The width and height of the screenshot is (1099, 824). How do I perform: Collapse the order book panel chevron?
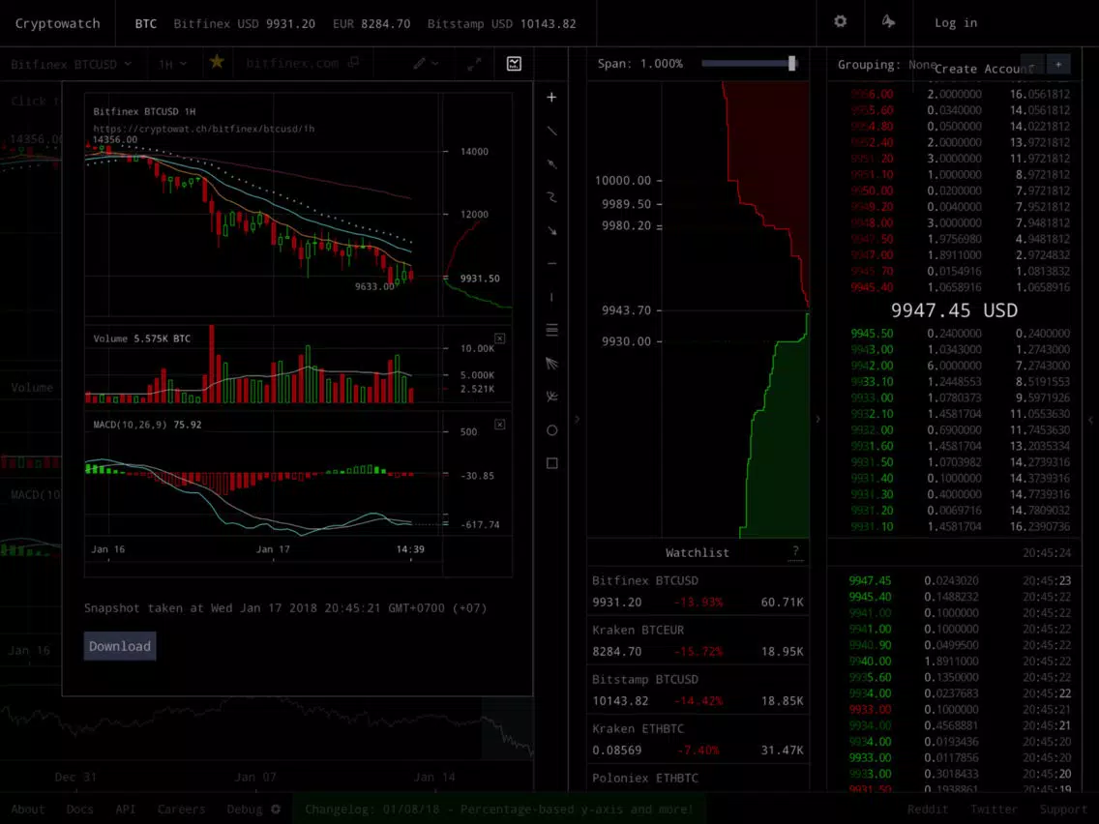(x=817, y=420)
